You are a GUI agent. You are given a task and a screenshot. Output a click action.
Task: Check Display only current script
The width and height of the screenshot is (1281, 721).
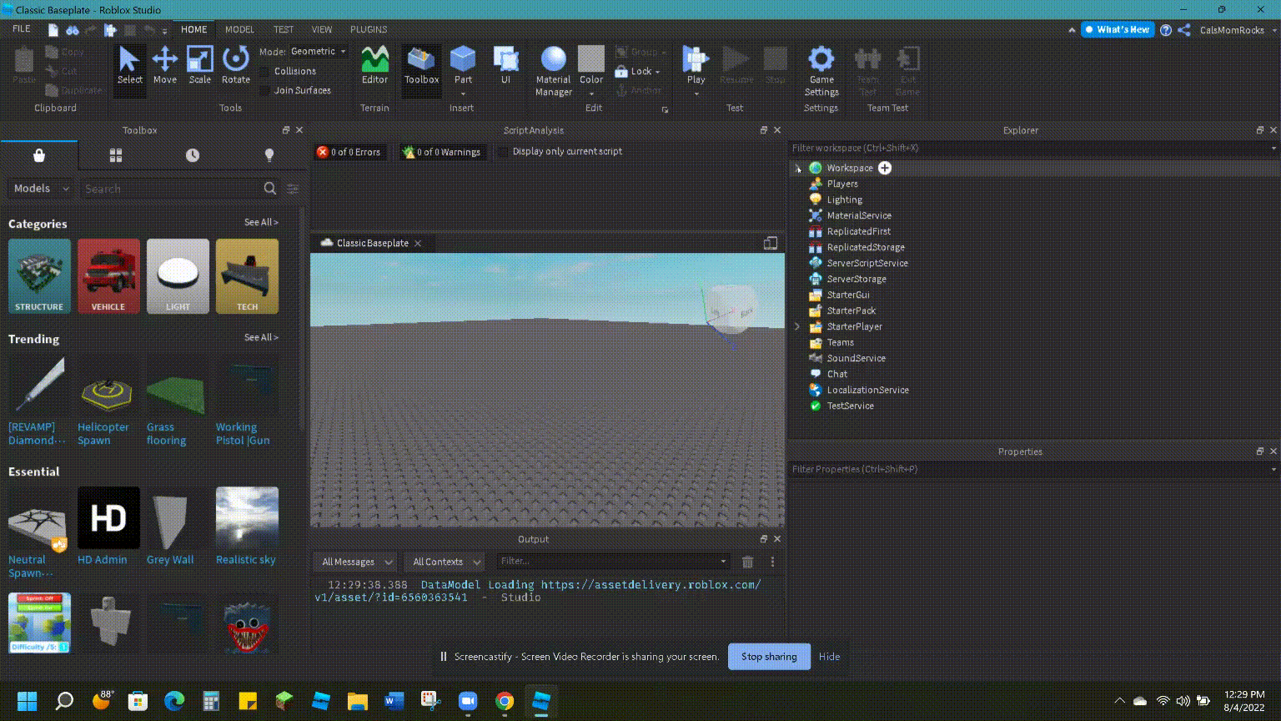pos(504,151)
